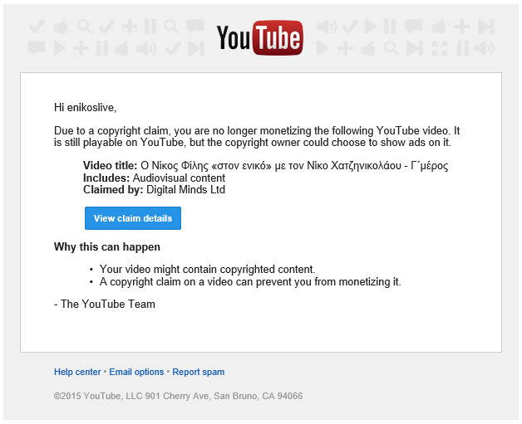
Task: Click the skip-next icon at top-right corner
Action: (x=486, y=27)
